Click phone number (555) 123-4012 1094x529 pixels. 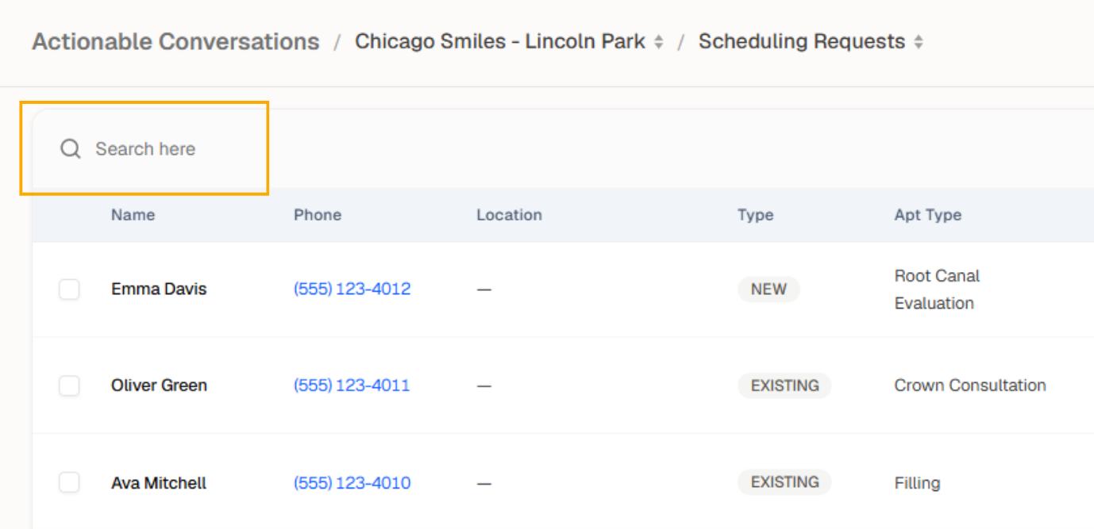352,289
